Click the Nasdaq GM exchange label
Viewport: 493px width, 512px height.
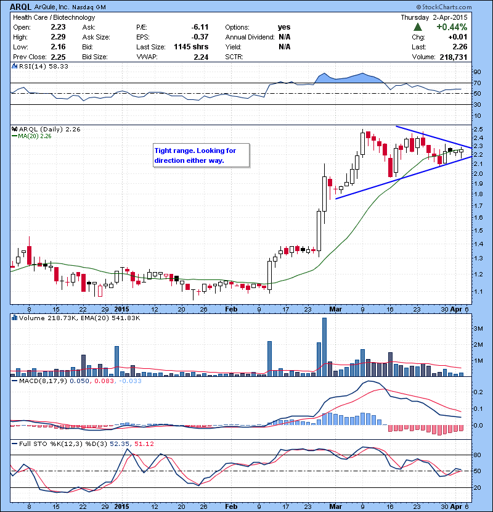(89, 7)
